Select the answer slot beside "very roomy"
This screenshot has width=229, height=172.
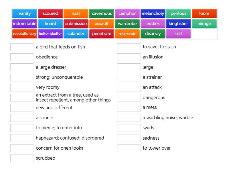click(22, 87)
